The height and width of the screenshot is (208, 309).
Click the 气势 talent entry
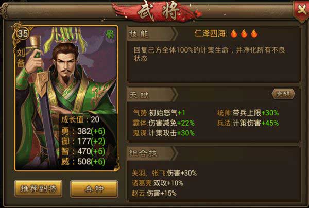pyautogui.click(x=159, y=113)
